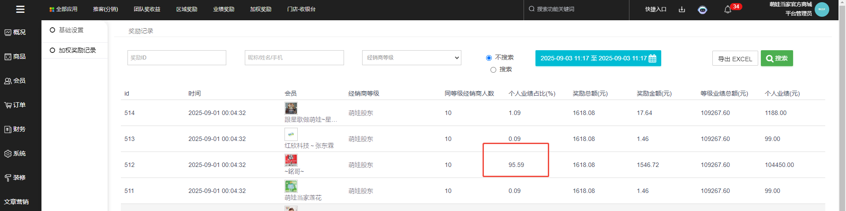The image size is (846, 211).
Task: Open the robot assistant icon
Action: [x=703, y=10]
